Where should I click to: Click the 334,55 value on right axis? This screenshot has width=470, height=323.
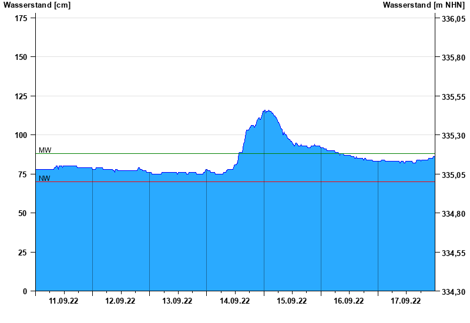454,253
